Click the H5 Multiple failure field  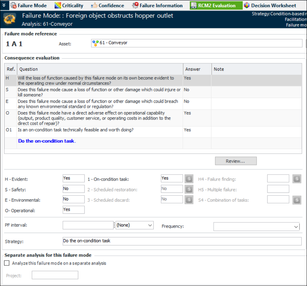(x=278, y=189)
